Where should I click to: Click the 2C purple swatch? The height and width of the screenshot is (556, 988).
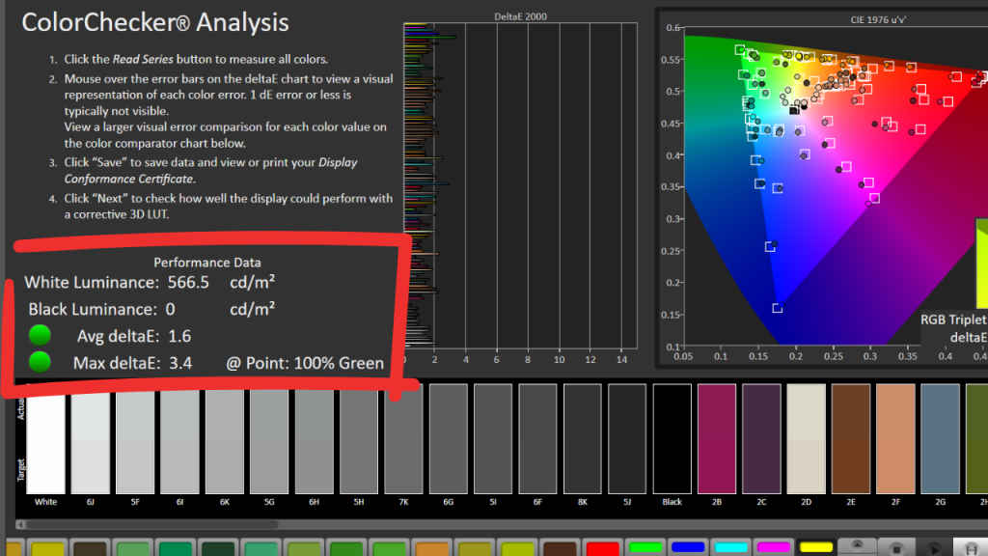761,439
